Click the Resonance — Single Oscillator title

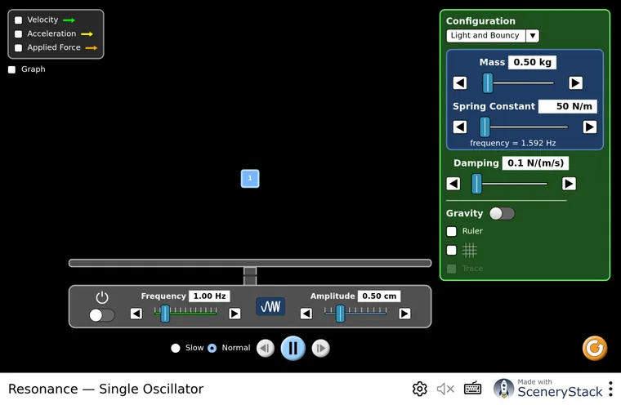(x=105, y=389)
